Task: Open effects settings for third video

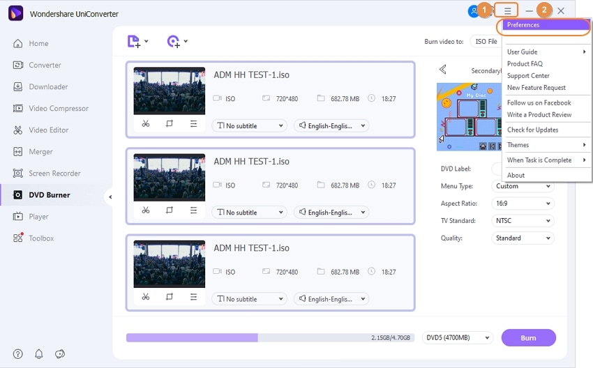Action: pos(193,297)
